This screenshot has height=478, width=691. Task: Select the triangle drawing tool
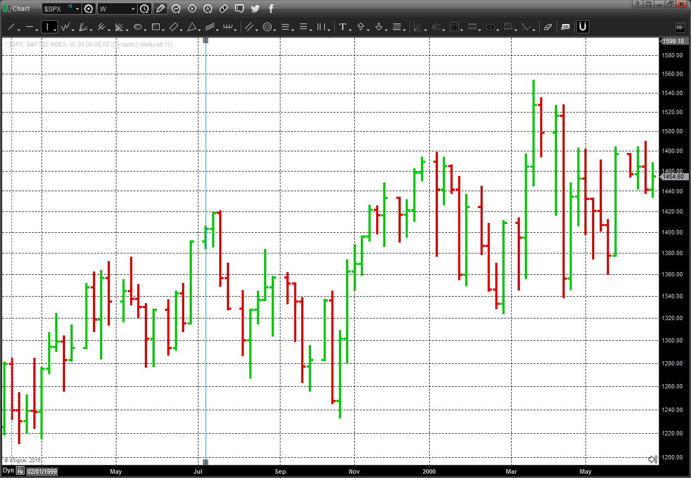pyautogui.click(x=192, y=27)
